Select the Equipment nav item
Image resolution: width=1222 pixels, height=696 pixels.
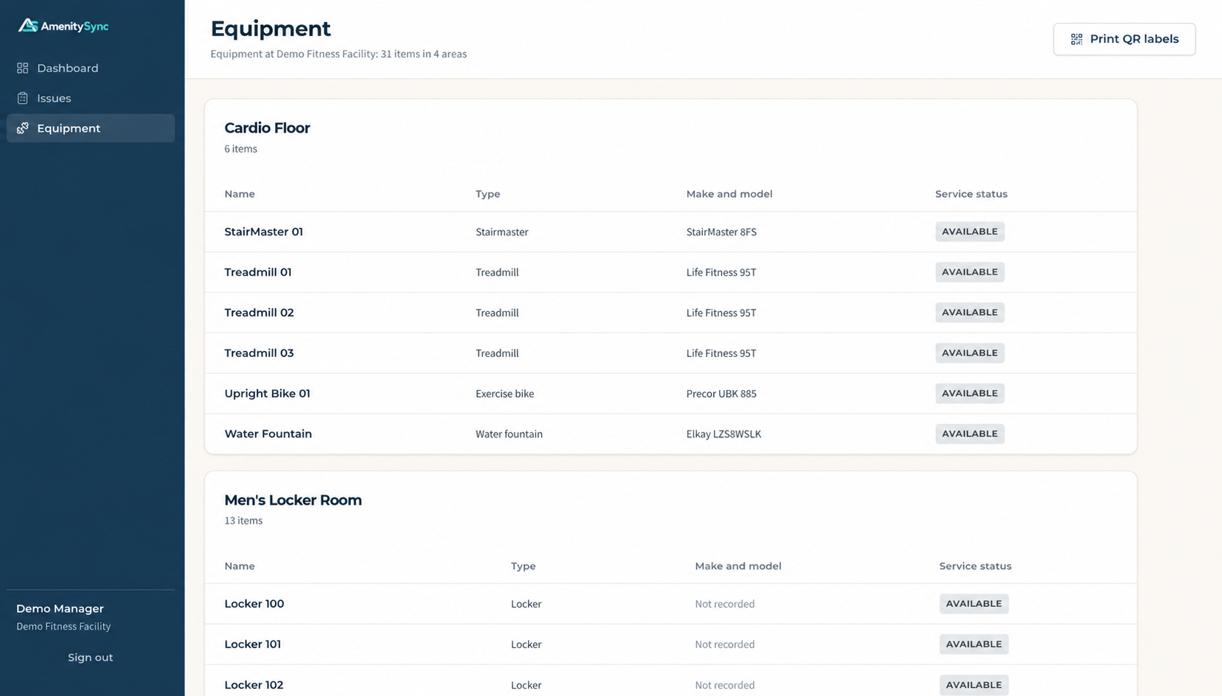90,128
